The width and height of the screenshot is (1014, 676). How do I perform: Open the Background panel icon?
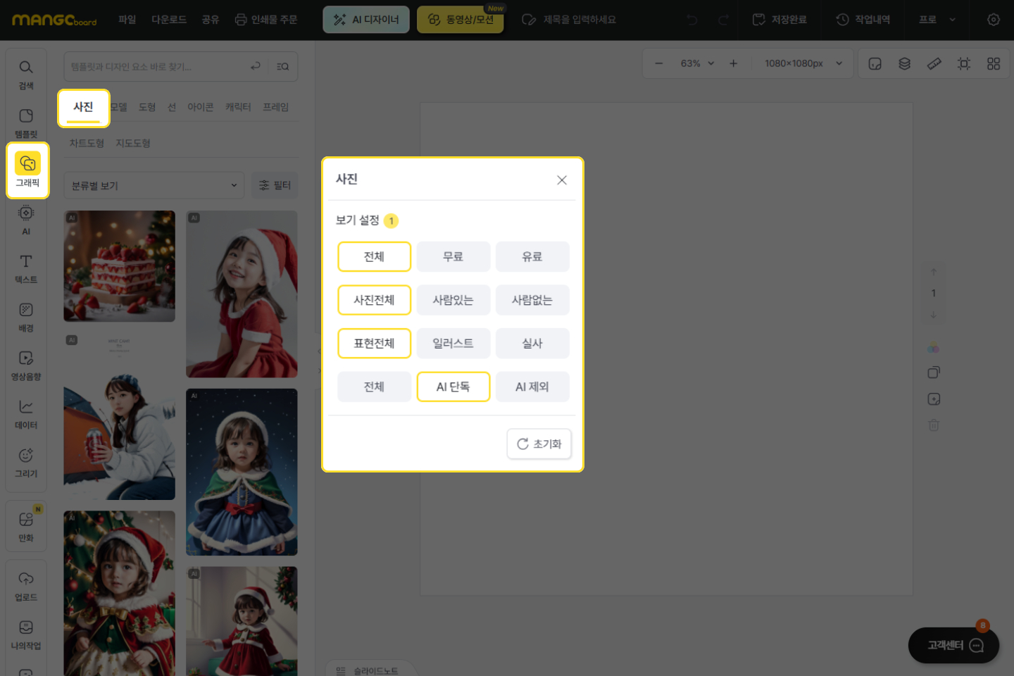pyautogui.click(x=26, y=317)
